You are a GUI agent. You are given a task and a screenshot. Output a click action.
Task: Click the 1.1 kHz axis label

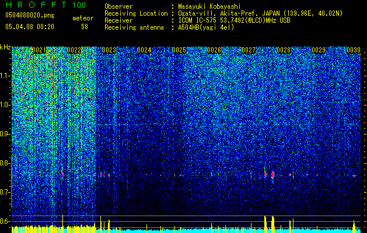click(5, 76)
